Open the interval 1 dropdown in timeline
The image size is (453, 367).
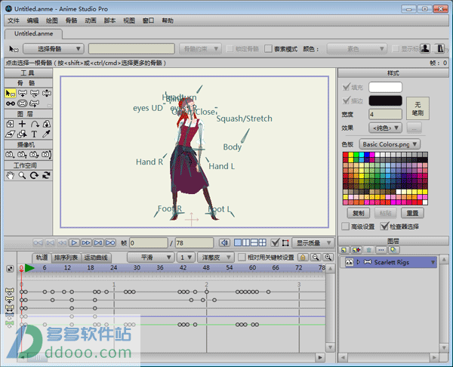click(x=186, y=258)
